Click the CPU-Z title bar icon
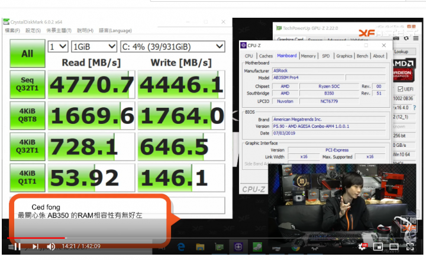Viewport: 426px width, 260px height. (x=243, y=46)
